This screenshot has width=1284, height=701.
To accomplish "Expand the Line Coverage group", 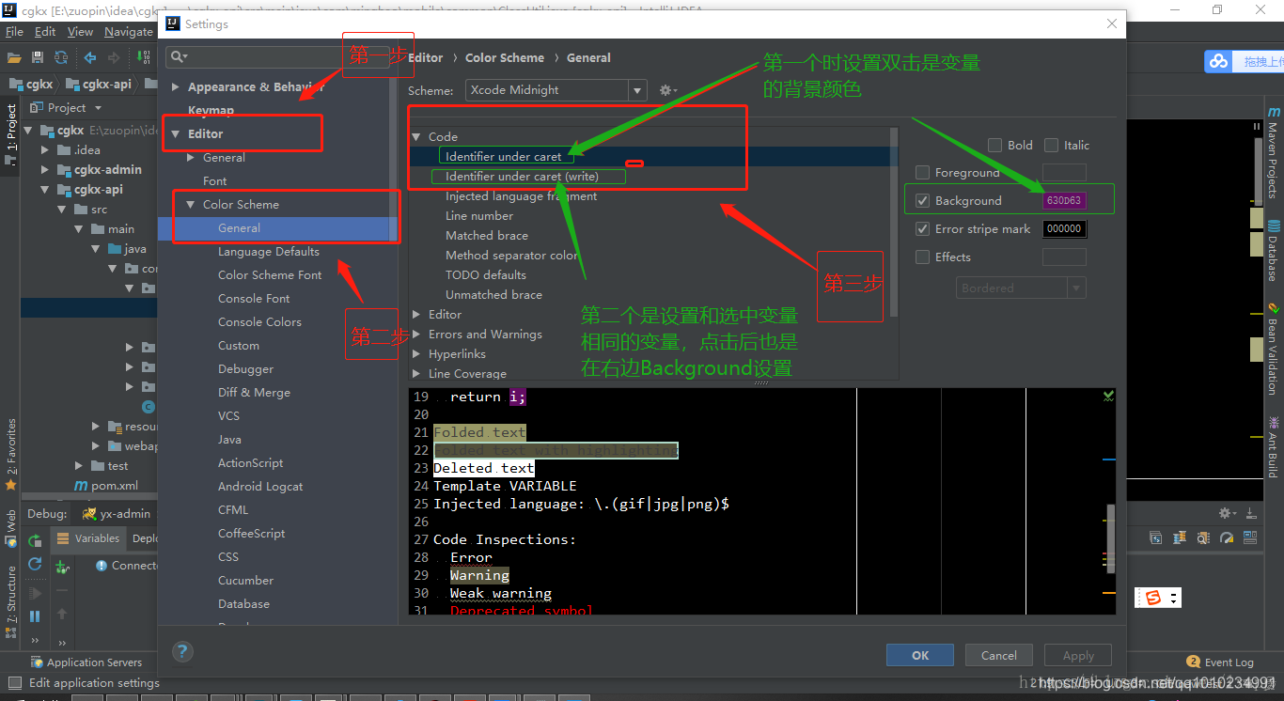I will [416, 374].
